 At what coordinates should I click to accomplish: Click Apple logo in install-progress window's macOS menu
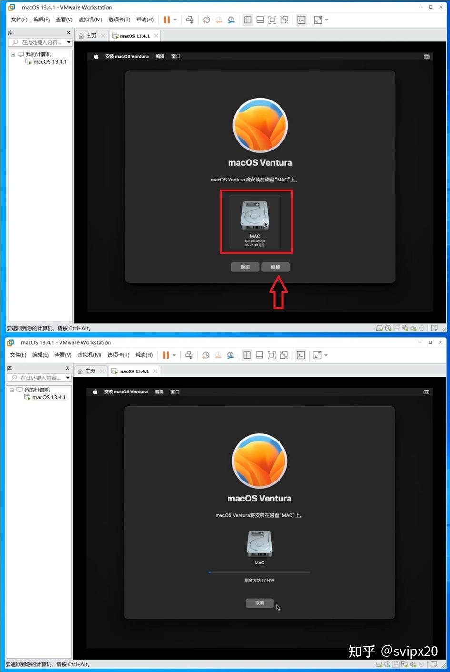click(x=95, y=391)
